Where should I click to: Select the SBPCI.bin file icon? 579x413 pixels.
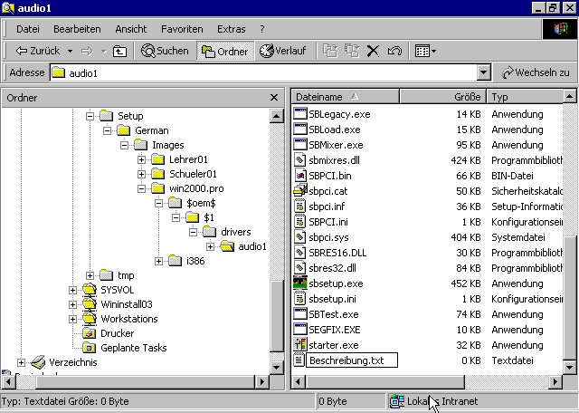click(299, 176)
